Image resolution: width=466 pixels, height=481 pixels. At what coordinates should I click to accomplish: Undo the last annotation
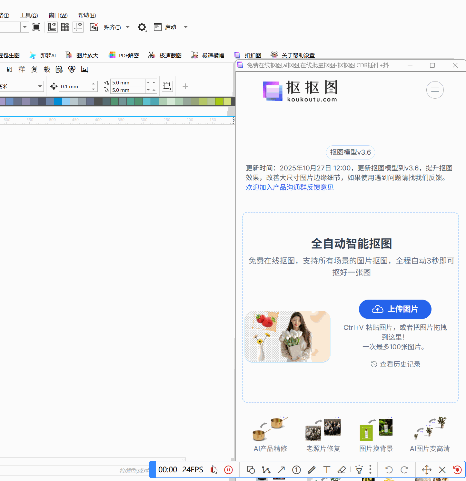(x=389, y=470)
